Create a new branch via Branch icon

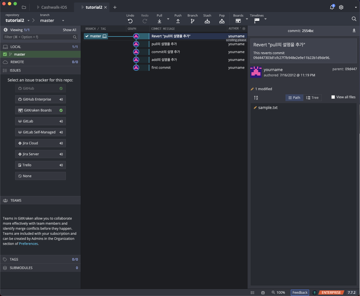click(192, 21)
